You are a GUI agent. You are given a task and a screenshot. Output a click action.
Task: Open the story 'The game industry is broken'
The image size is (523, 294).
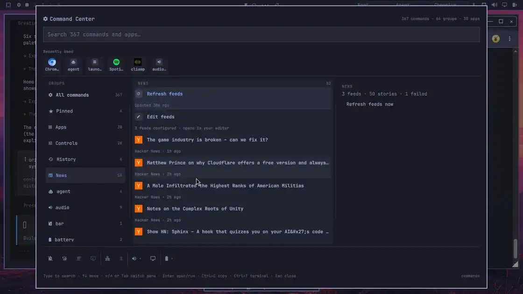click(x=233, y=145)
